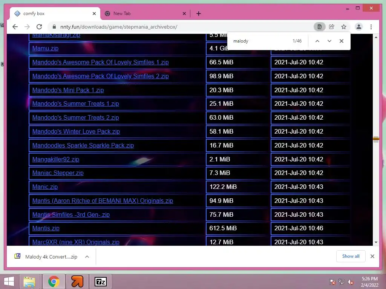Close the downloads bar
Screen dimensions: 386x289
click(x=372, y=256)
